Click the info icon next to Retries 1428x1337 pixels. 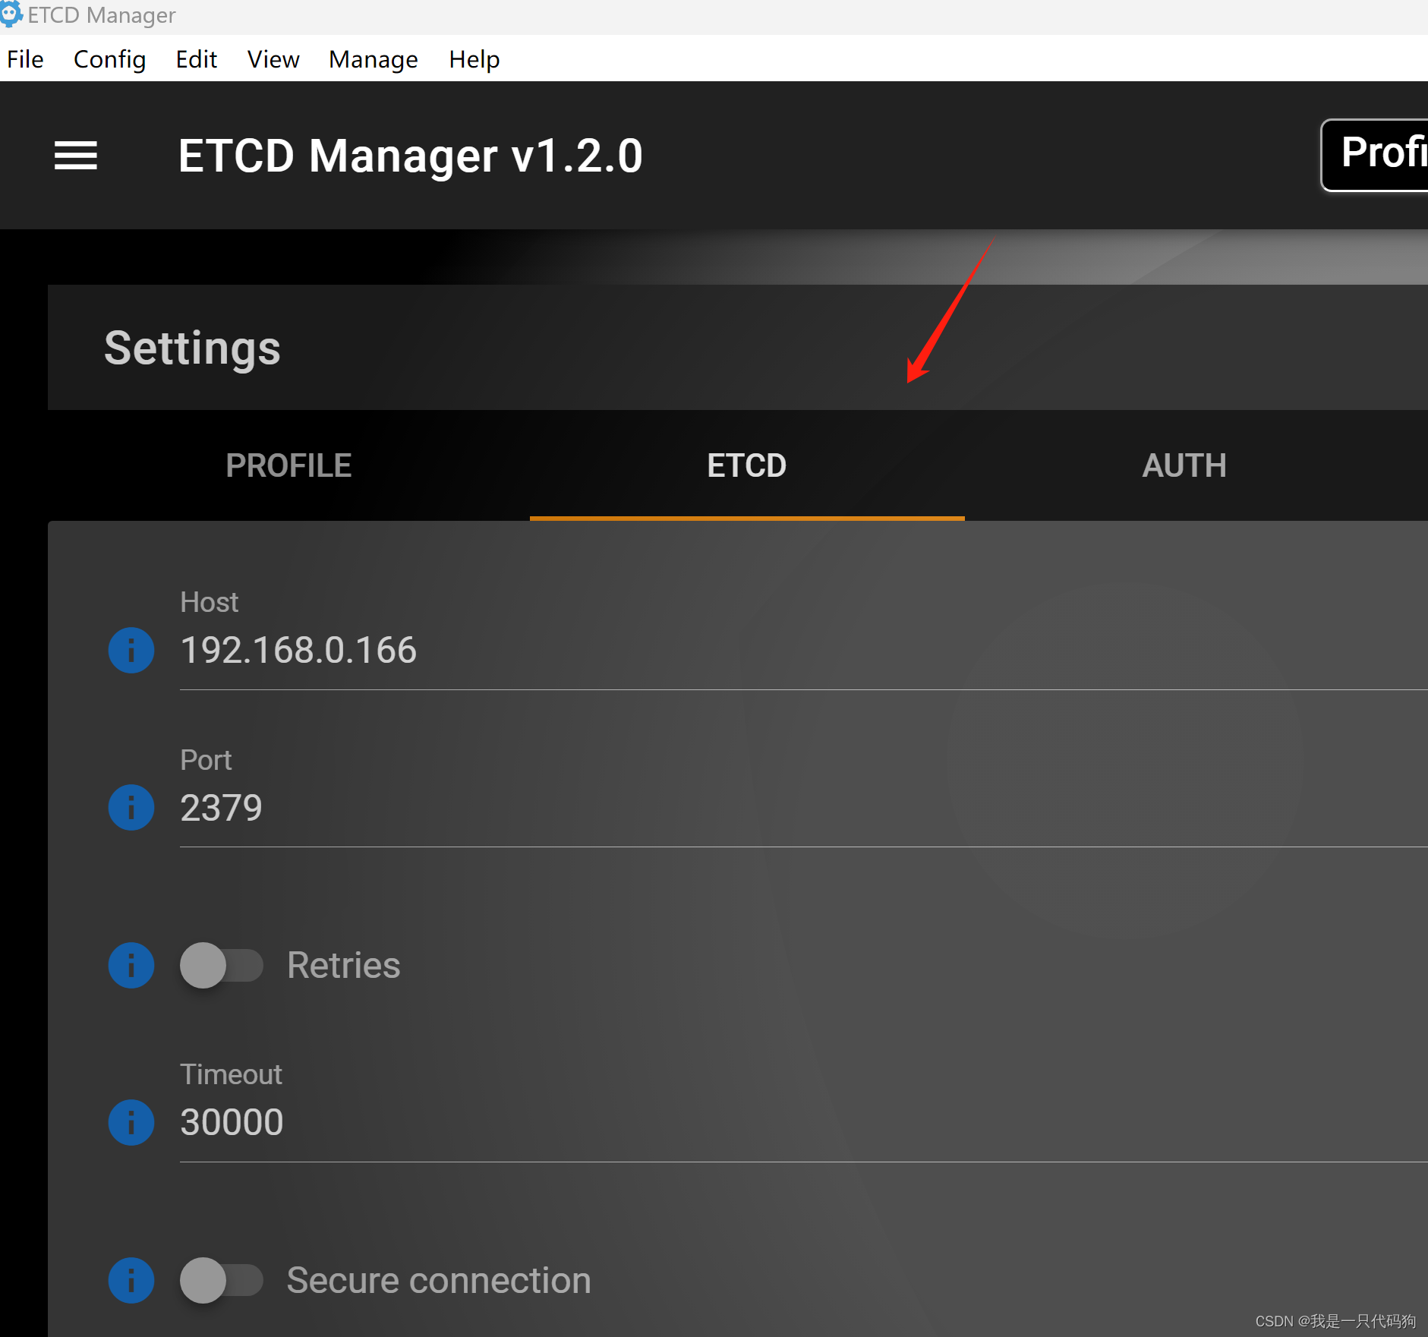point(131,965)
